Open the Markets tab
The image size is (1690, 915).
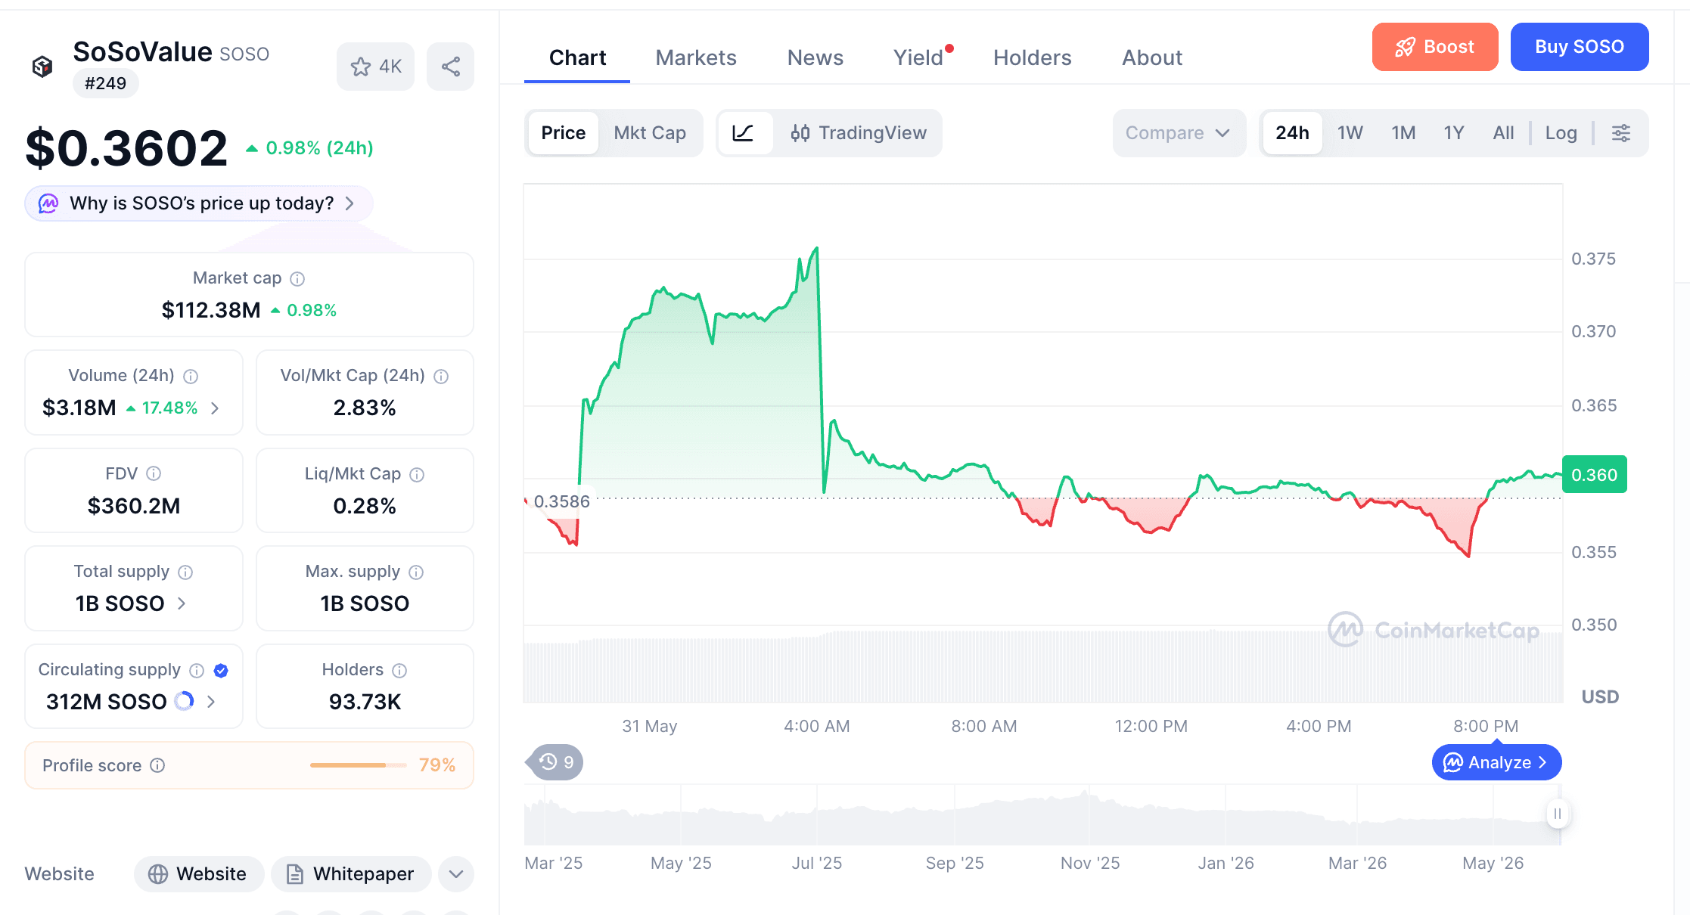(x=696, y=57)
